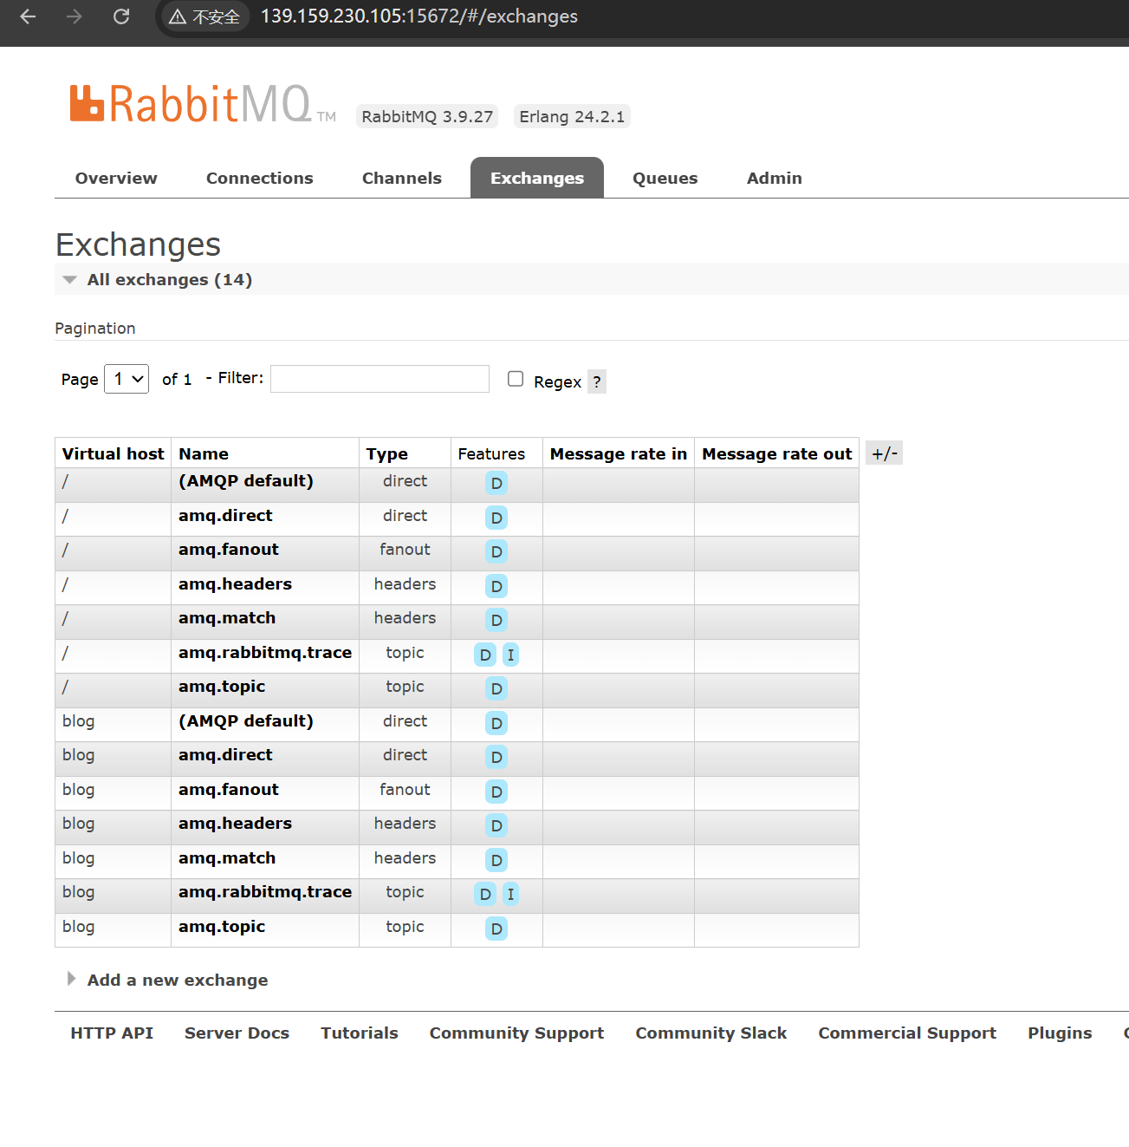Screen dimensions: 1129x1147
Task: Open the HTTP API footer link
Action: click(x=112, y=1033)
